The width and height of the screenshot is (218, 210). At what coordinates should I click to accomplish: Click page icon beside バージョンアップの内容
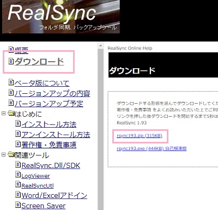coord(11,93)
